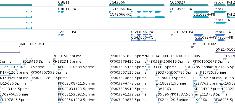Click the RP003261823.5prime EST label
Image resolution: width=235 pixels, height=104 pixels.
(x=128, y=56)
